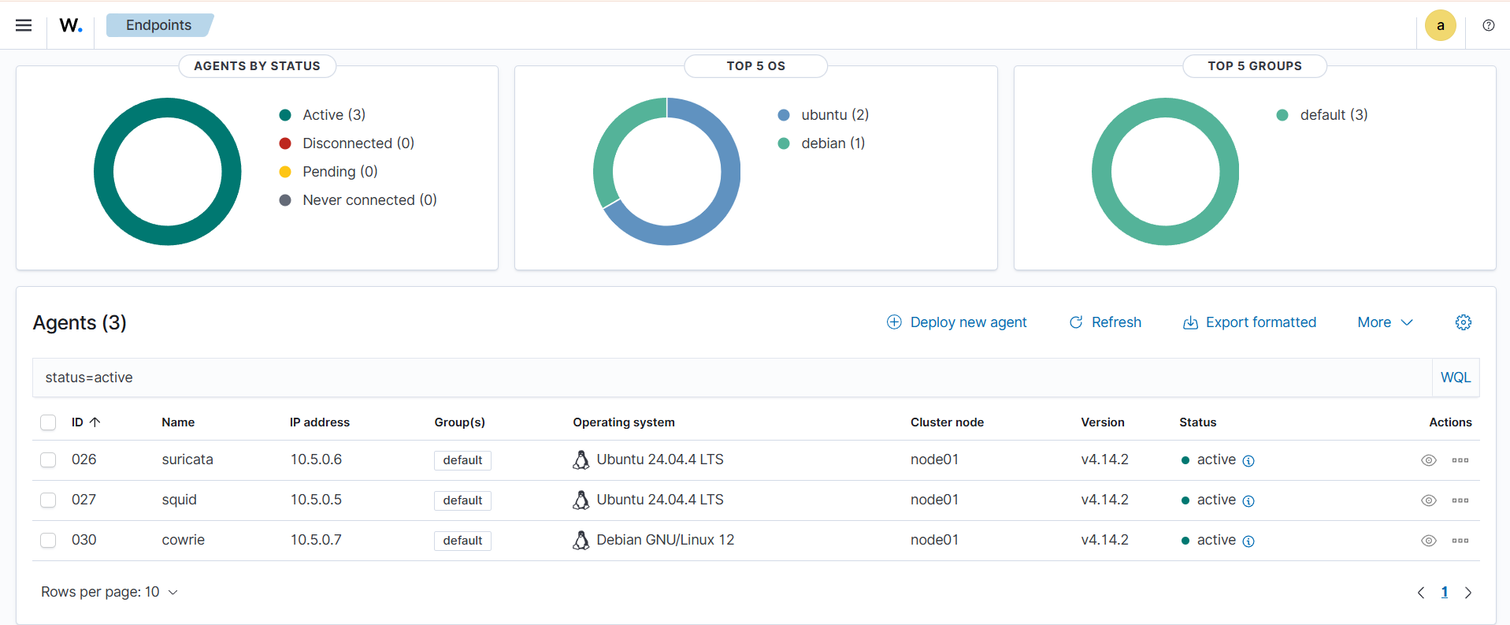
Task: Open the table settings gear icon
Action: coord(1463,322)
